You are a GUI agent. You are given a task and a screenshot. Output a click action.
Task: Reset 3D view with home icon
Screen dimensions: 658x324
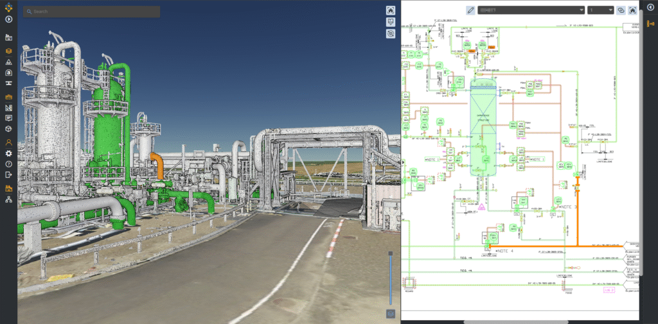click(390, 10)
